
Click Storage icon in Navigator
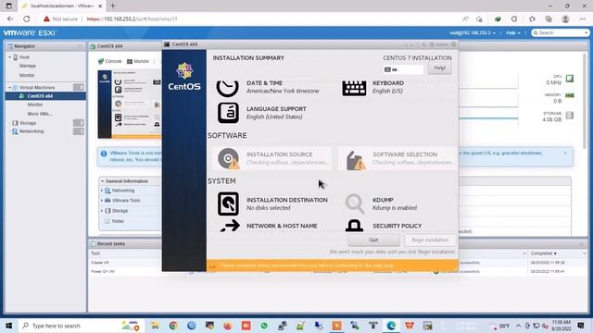15,123
